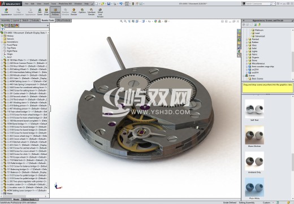Expand the Glass appearances folder

coord(247,45)
